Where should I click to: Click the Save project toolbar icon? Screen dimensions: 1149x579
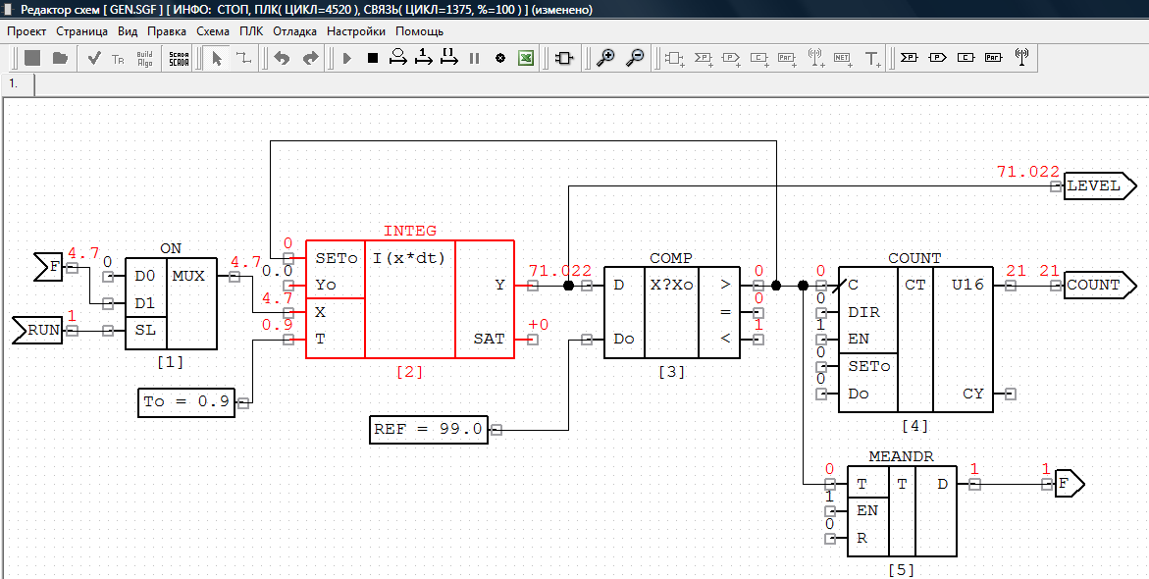pos(31,58)
